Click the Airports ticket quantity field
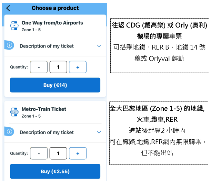This screenshot has width=211, height=181. pyautogui.click(x=58, y=67)
